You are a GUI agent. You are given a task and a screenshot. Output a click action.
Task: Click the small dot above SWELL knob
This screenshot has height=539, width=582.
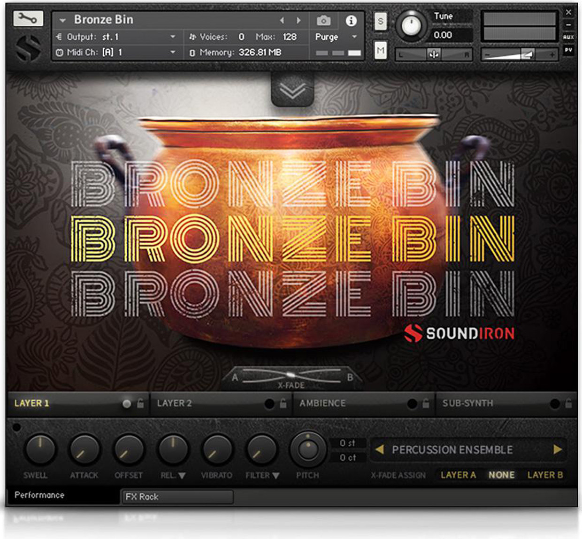(x=16, y=427)
